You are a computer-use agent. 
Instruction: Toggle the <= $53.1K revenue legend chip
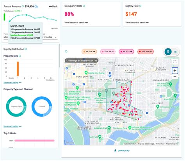[x=108, y=51]
